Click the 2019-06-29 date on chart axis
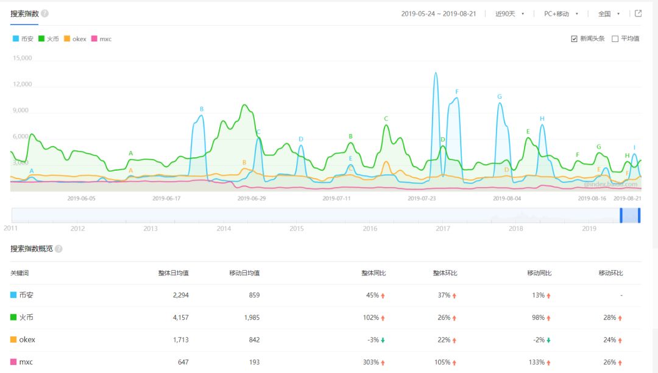Viewport: 658px width, 373px height. 252,199
